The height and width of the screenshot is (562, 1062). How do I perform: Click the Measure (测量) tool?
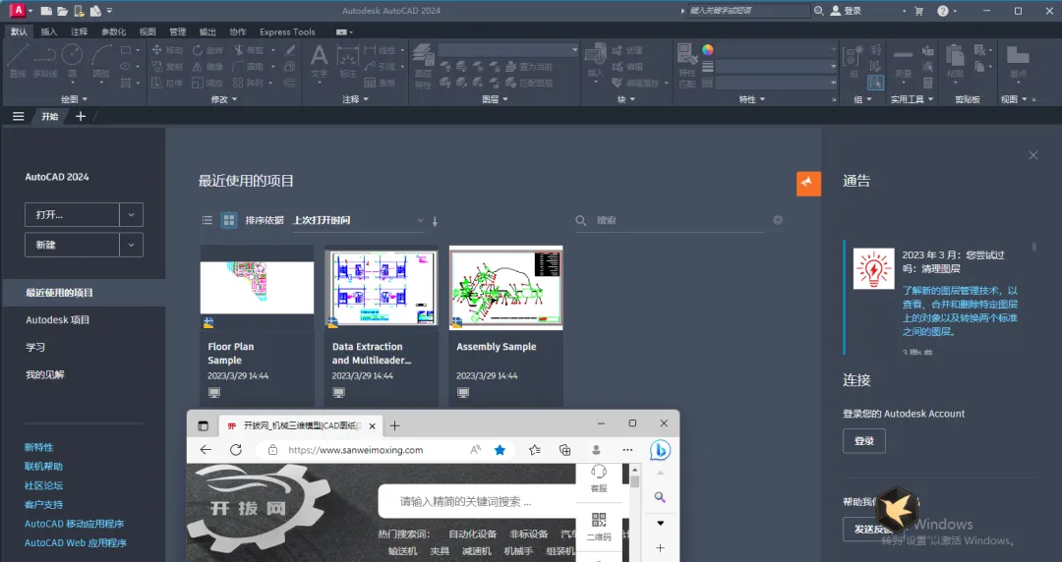(x=903, y=62)
